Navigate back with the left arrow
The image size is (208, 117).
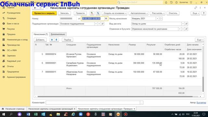[35, 8]
